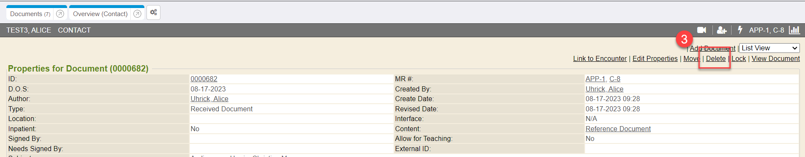Click the video camera icon

[701, 30]
